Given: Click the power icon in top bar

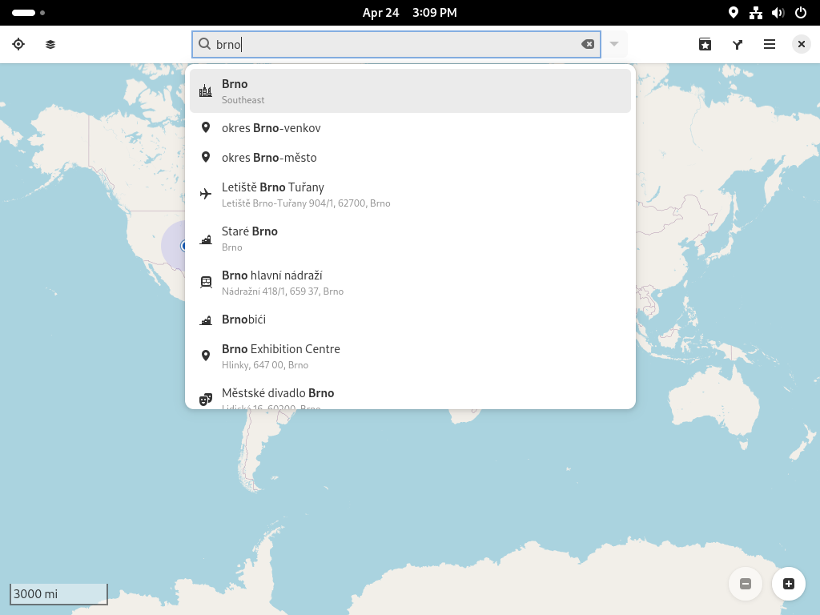Looking at the screenshot, I should point(801,13).
